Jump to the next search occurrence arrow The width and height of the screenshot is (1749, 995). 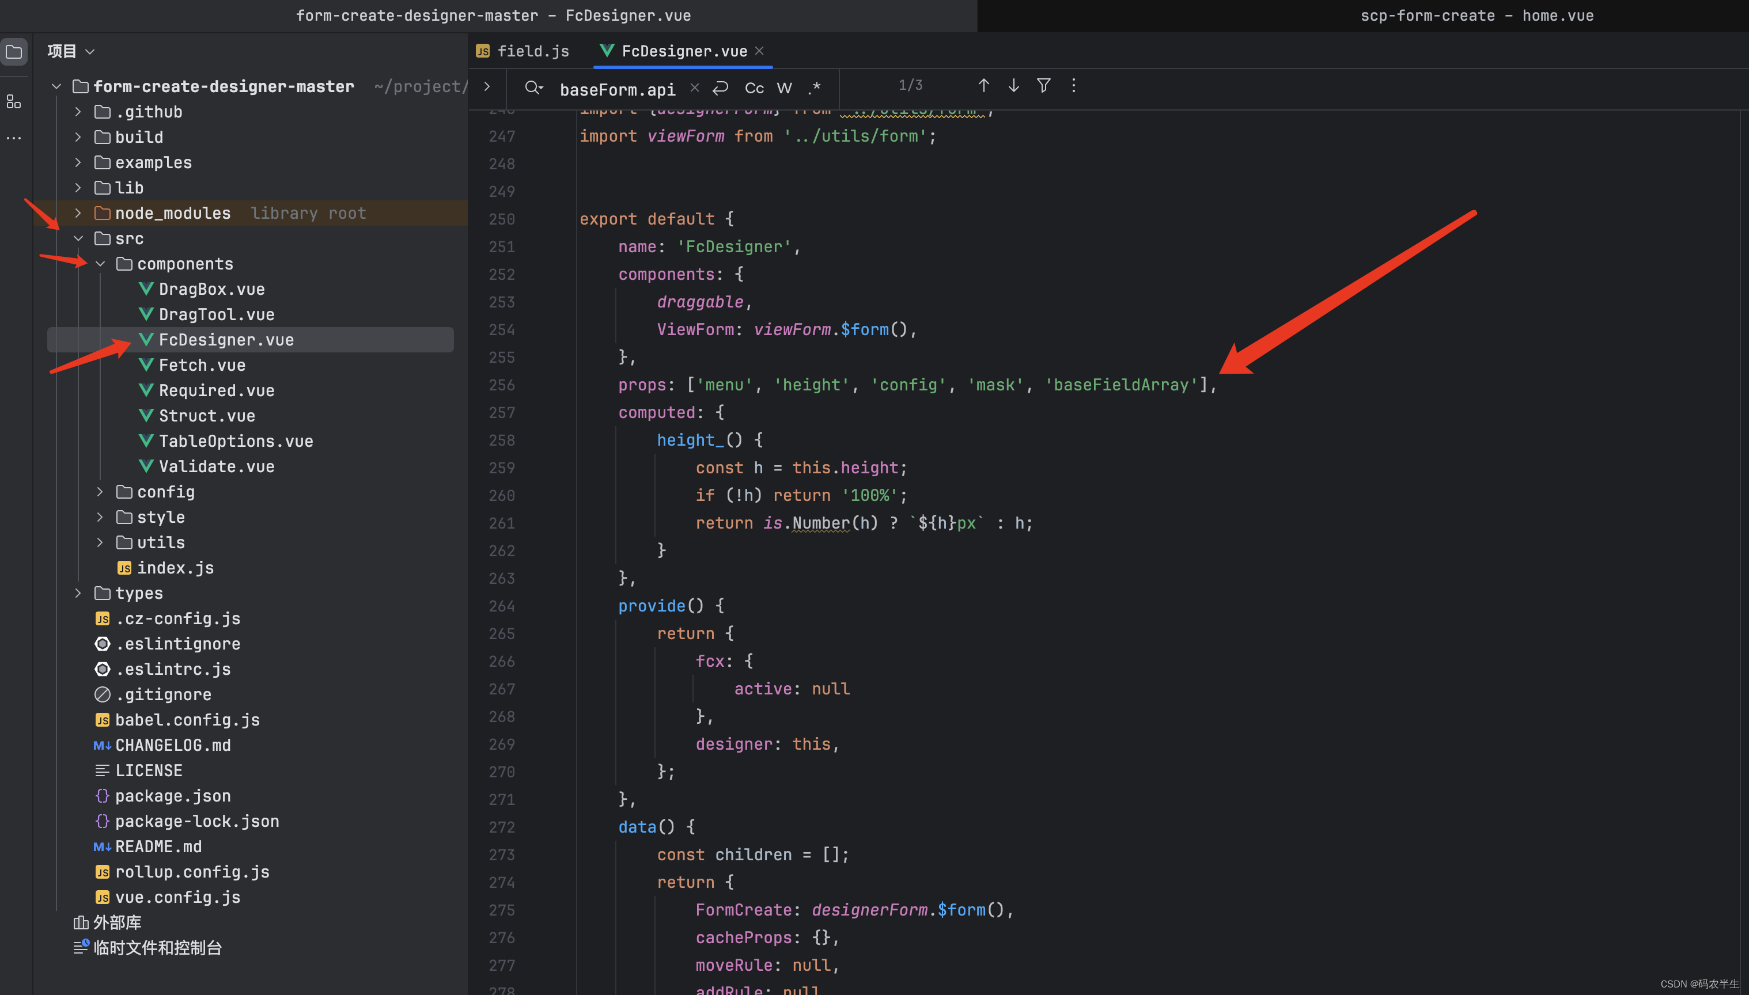1013,85
